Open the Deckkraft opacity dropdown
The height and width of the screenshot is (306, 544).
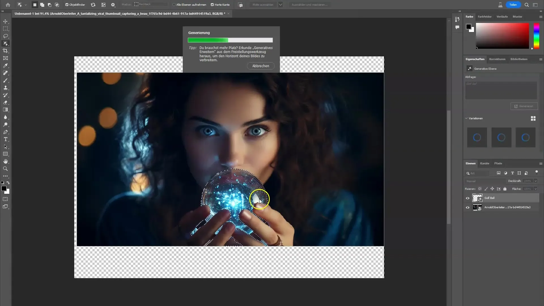click(x=535, y=181)
